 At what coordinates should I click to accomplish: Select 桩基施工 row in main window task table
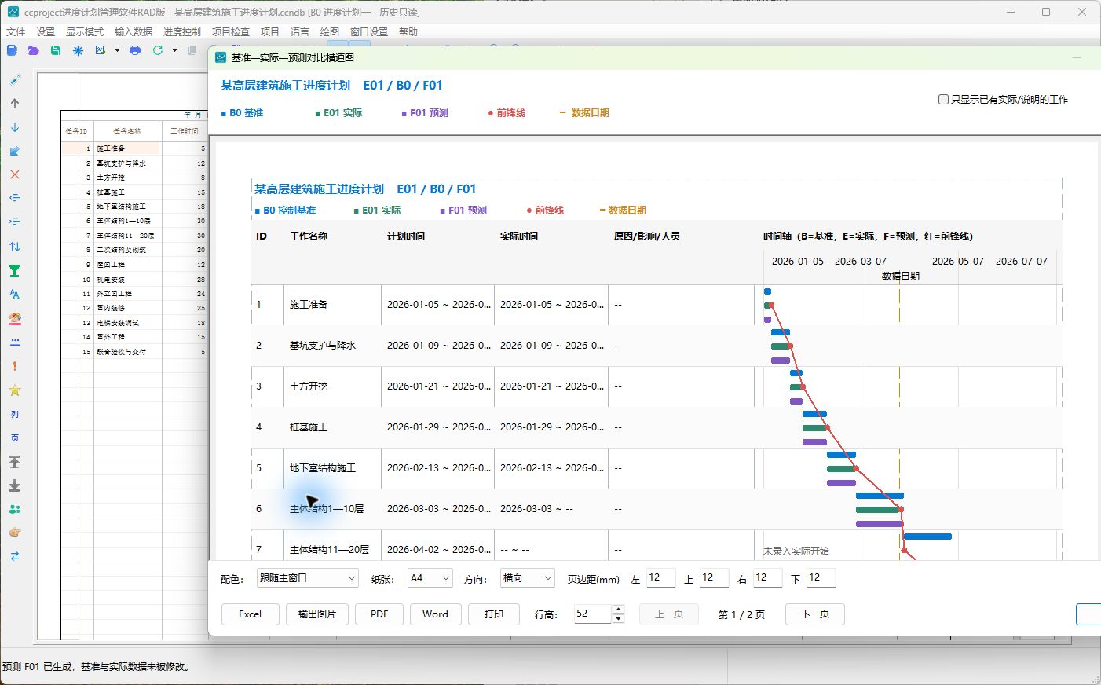click(x=134, y=192)
